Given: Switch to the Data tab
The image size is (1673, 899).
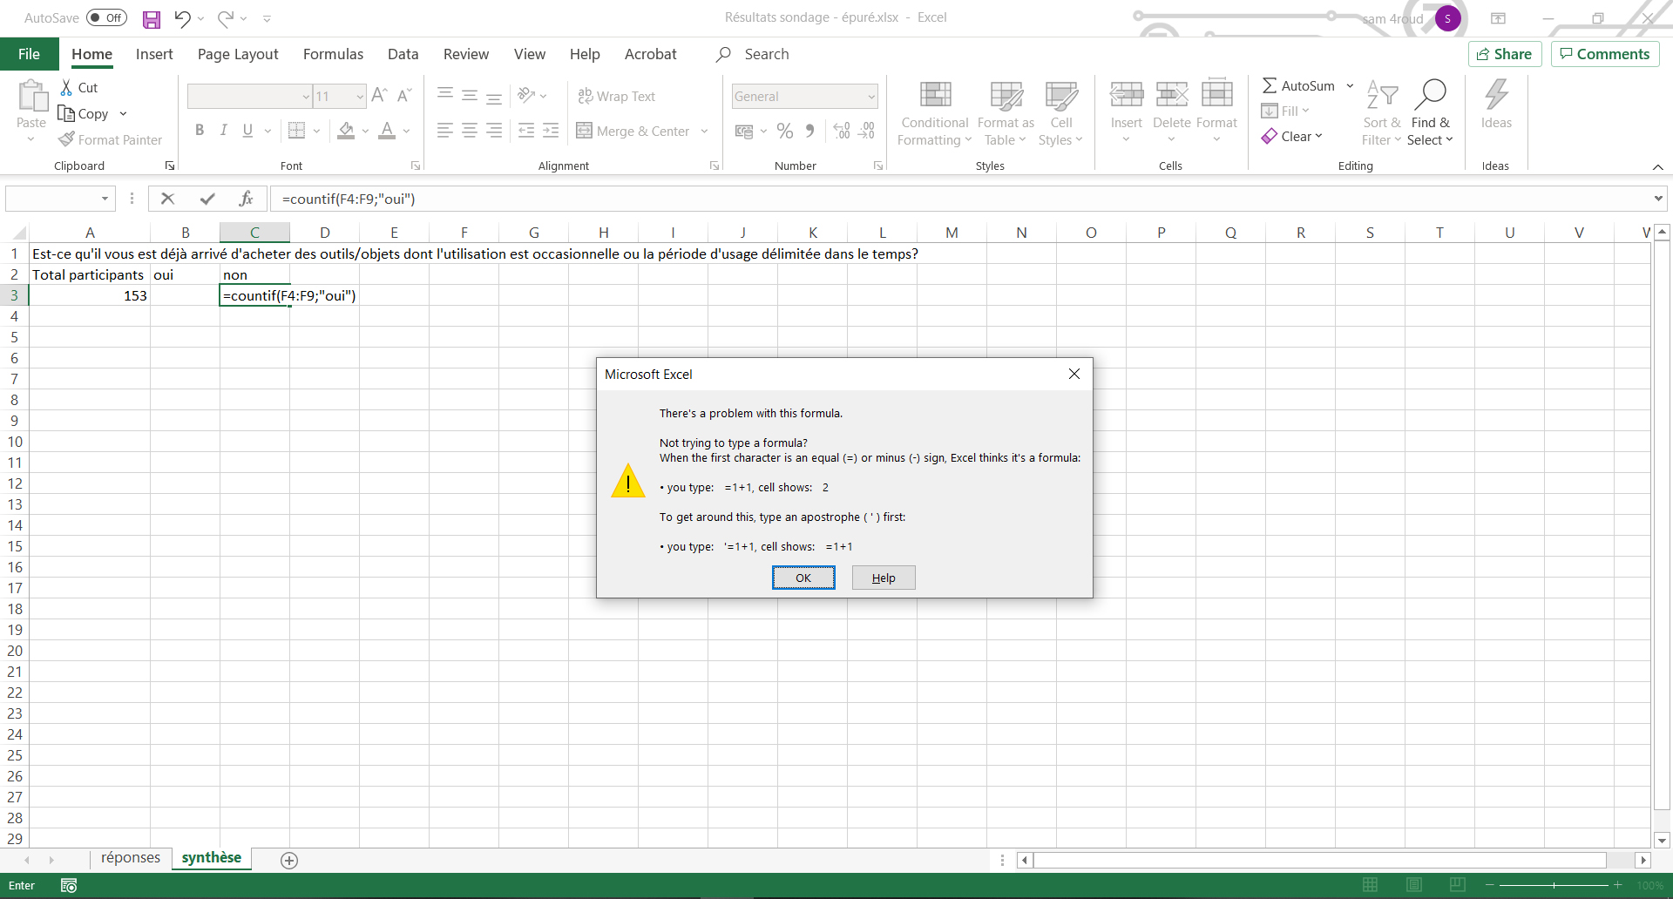Looking at the screenshot, I should pyautogui.click(x=403, y=54).
